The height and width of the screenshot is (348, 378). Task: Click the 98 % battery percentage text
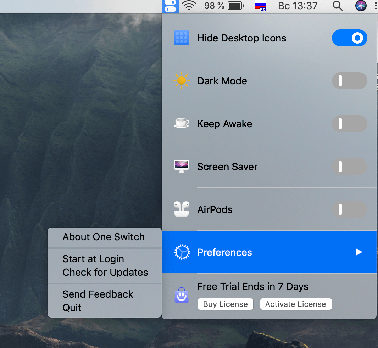pyautogui.click(x=214, y=6)
